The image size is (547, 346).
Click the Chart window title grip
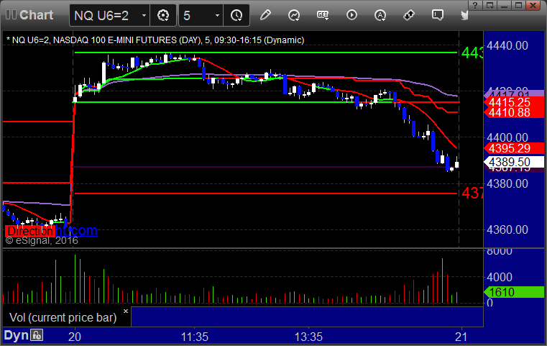coord(11,14)
